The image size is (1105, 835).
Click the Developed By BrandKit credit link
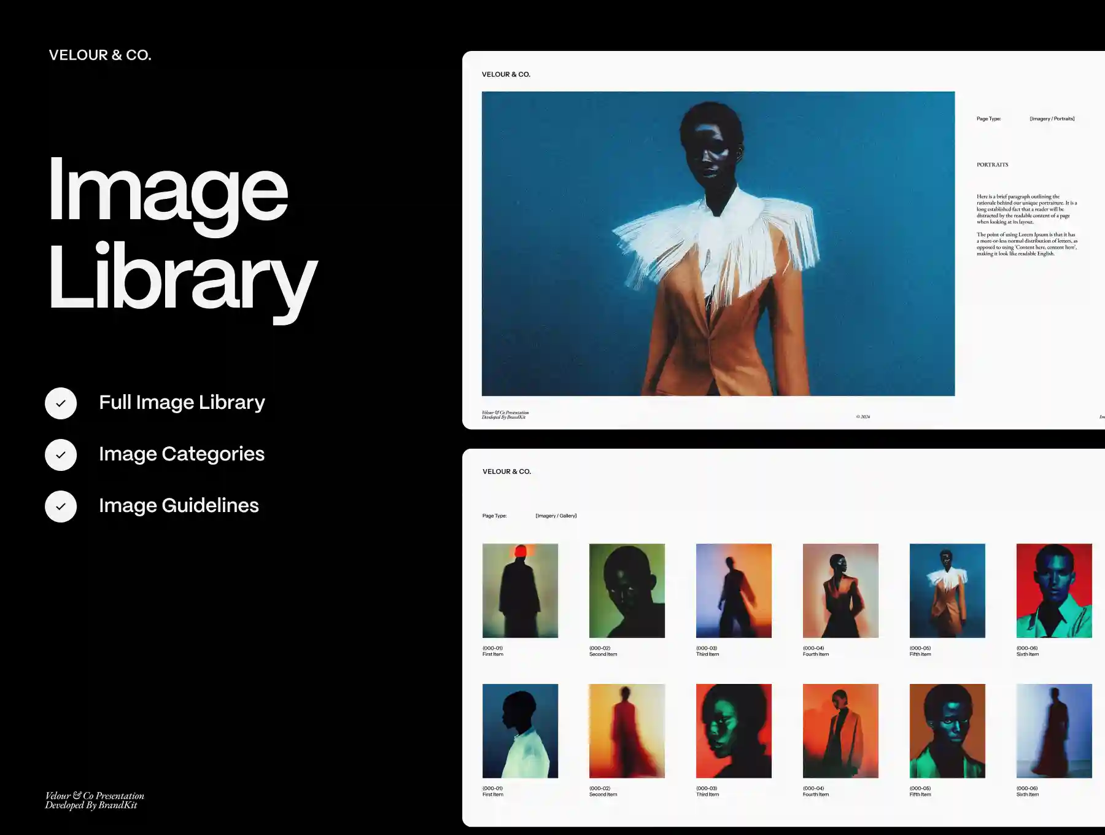(x=505, y=417)
